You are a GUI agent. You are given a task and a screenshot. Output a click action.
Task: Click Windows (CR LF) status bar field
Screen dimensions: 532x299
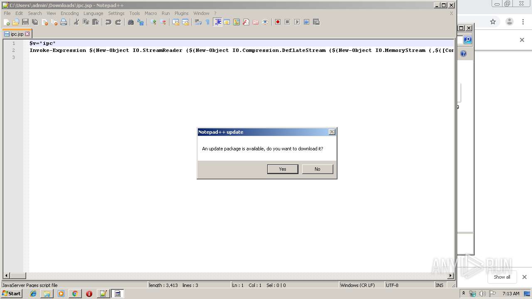(362, 285)
